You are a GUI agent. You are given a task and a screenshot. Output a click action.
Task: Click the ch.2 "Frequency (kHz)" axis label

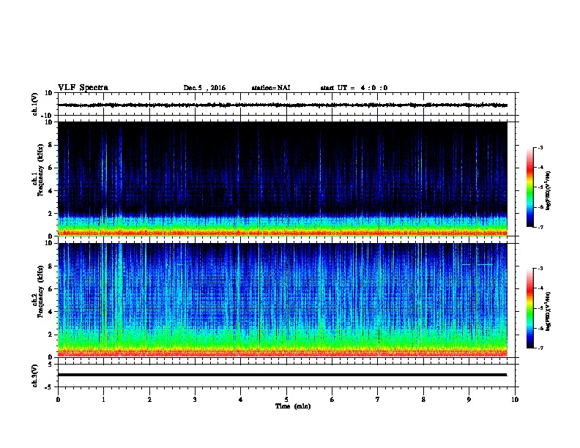tap(40, 291)
